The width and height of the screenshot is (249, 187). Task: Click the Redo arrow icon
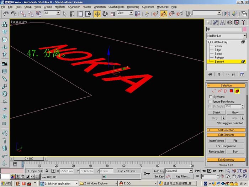(14, 14)
